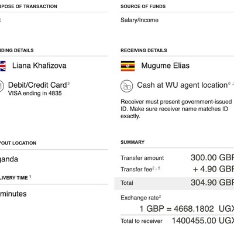Click the Total row in summary
The height and width of the screenshot is (234, 234).
click(174, 183)
